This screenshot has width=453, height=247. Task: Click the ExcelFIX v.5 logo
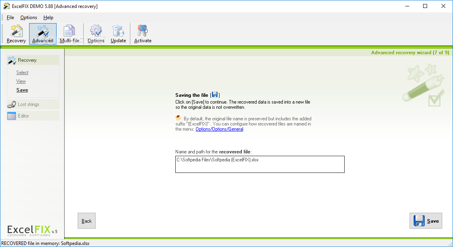[x=32, y=231]
